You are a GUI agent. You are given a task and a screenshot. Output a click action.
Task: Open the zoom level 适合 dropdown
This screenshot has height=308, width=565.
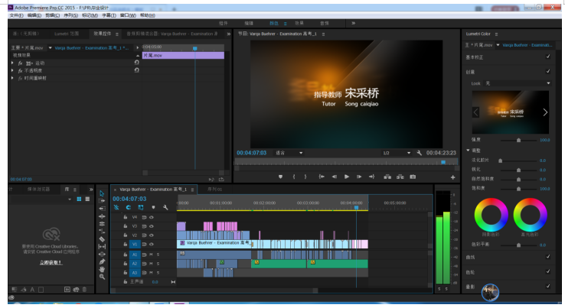point(289,153)
